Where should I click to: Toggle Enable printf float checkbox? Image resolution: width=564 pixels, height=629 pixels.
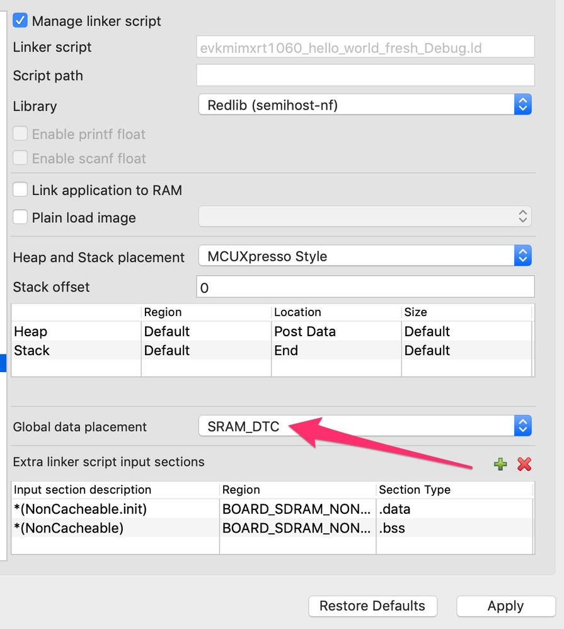pos(20,133)
